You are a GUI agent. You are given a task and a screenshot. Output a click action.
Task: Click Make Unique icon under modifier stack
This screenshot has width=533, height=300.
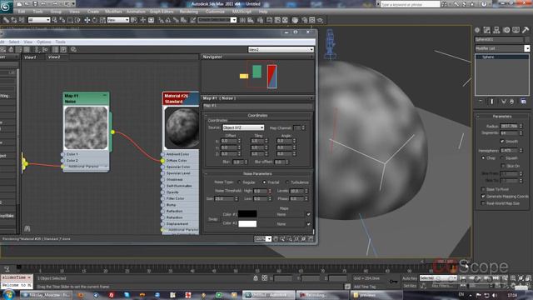503,102
